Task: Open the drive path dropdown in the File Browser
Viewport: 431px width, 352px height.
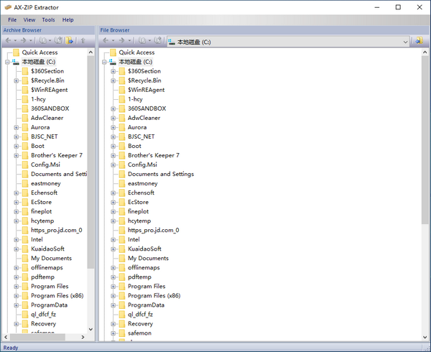Action: pyautogui.click(x=406, y=42)
